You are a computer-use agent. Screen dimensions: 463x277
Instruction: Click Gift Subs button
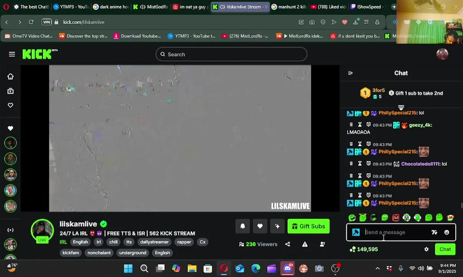pyautogui.click(x=308, y=226)
